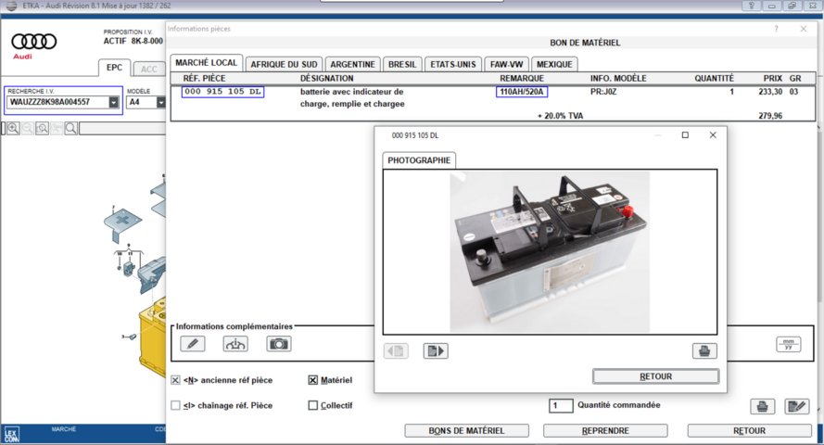The image size is (824, 445).
Task: Click the battery designation text
Action: pos(352,97)
